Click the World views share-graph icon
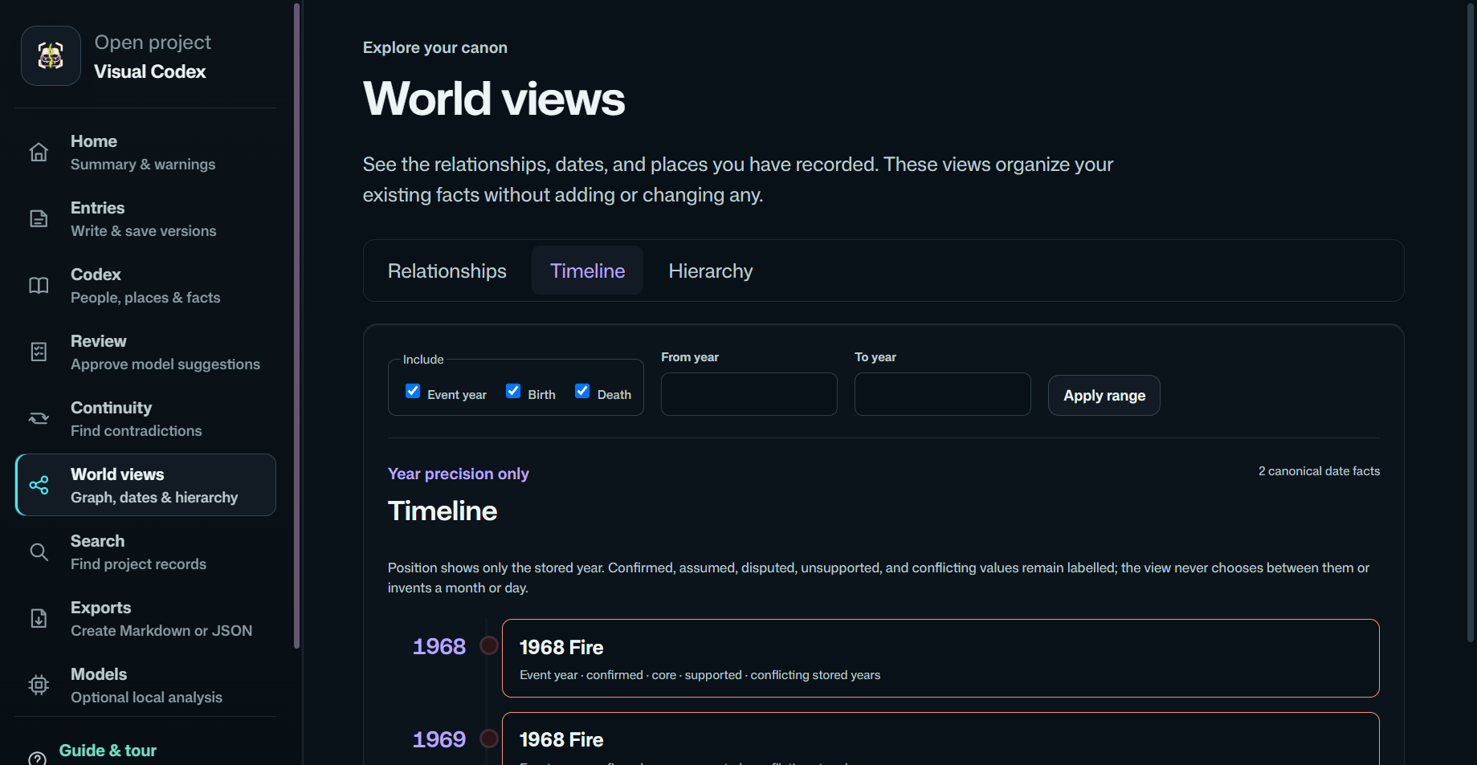1477x765 pixels. point(39,486)
